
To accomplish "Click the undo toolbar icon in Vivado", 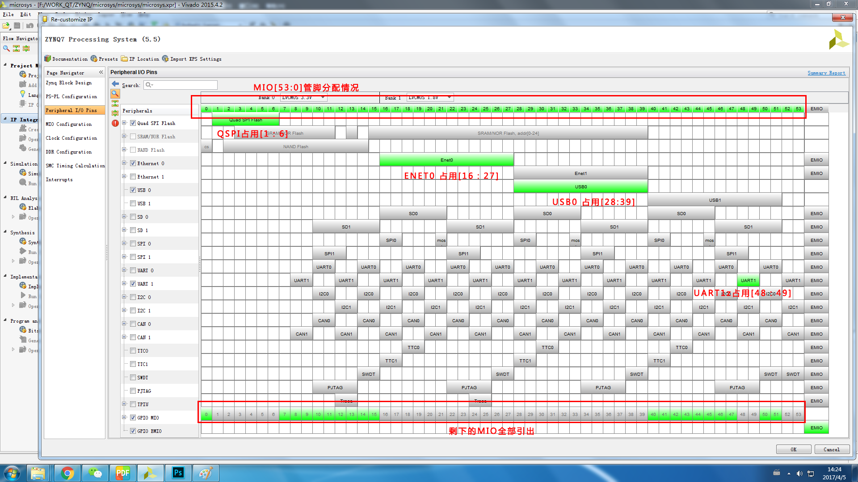I will coord(29,26).
